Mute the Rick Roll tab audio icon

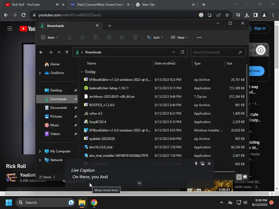pyautogui.click(x=57, y=5)
